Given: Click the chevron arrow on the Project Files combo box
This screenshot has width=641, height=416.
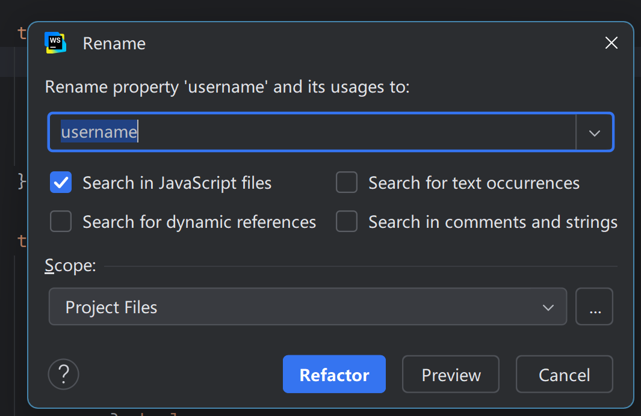Looking at the screenshot, I should pos(548,307).
